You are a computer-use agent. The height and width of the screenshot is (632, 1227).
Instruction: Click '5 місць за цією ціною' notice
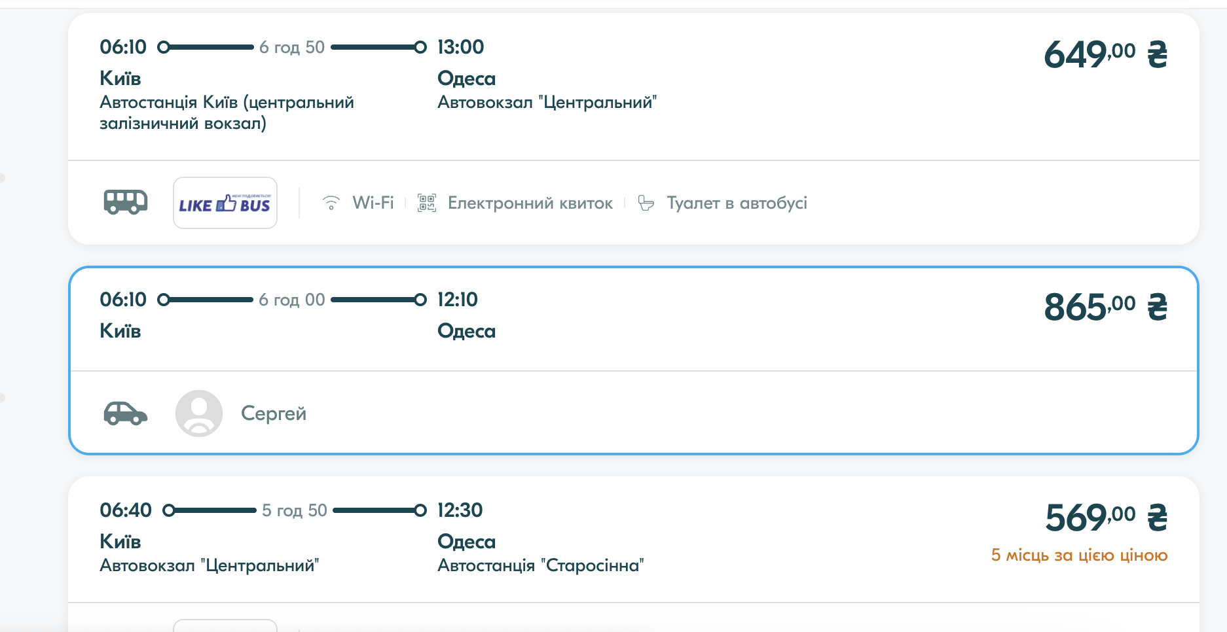click(x=1079, y=555)
